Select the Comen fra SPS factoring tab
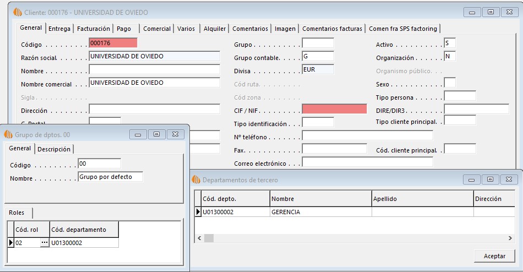 [402, 29]
